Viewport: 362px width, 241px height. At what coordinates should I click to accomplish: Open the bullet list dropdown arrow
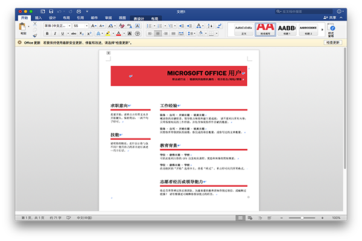click(154, 26)
